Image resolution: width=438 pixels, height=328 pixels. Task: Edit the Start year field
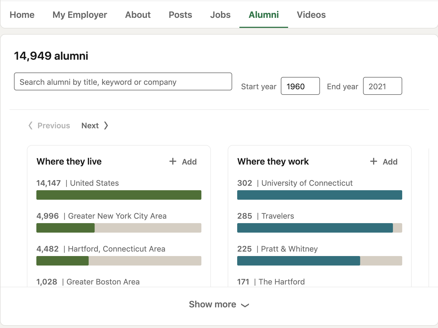[300, 86]
